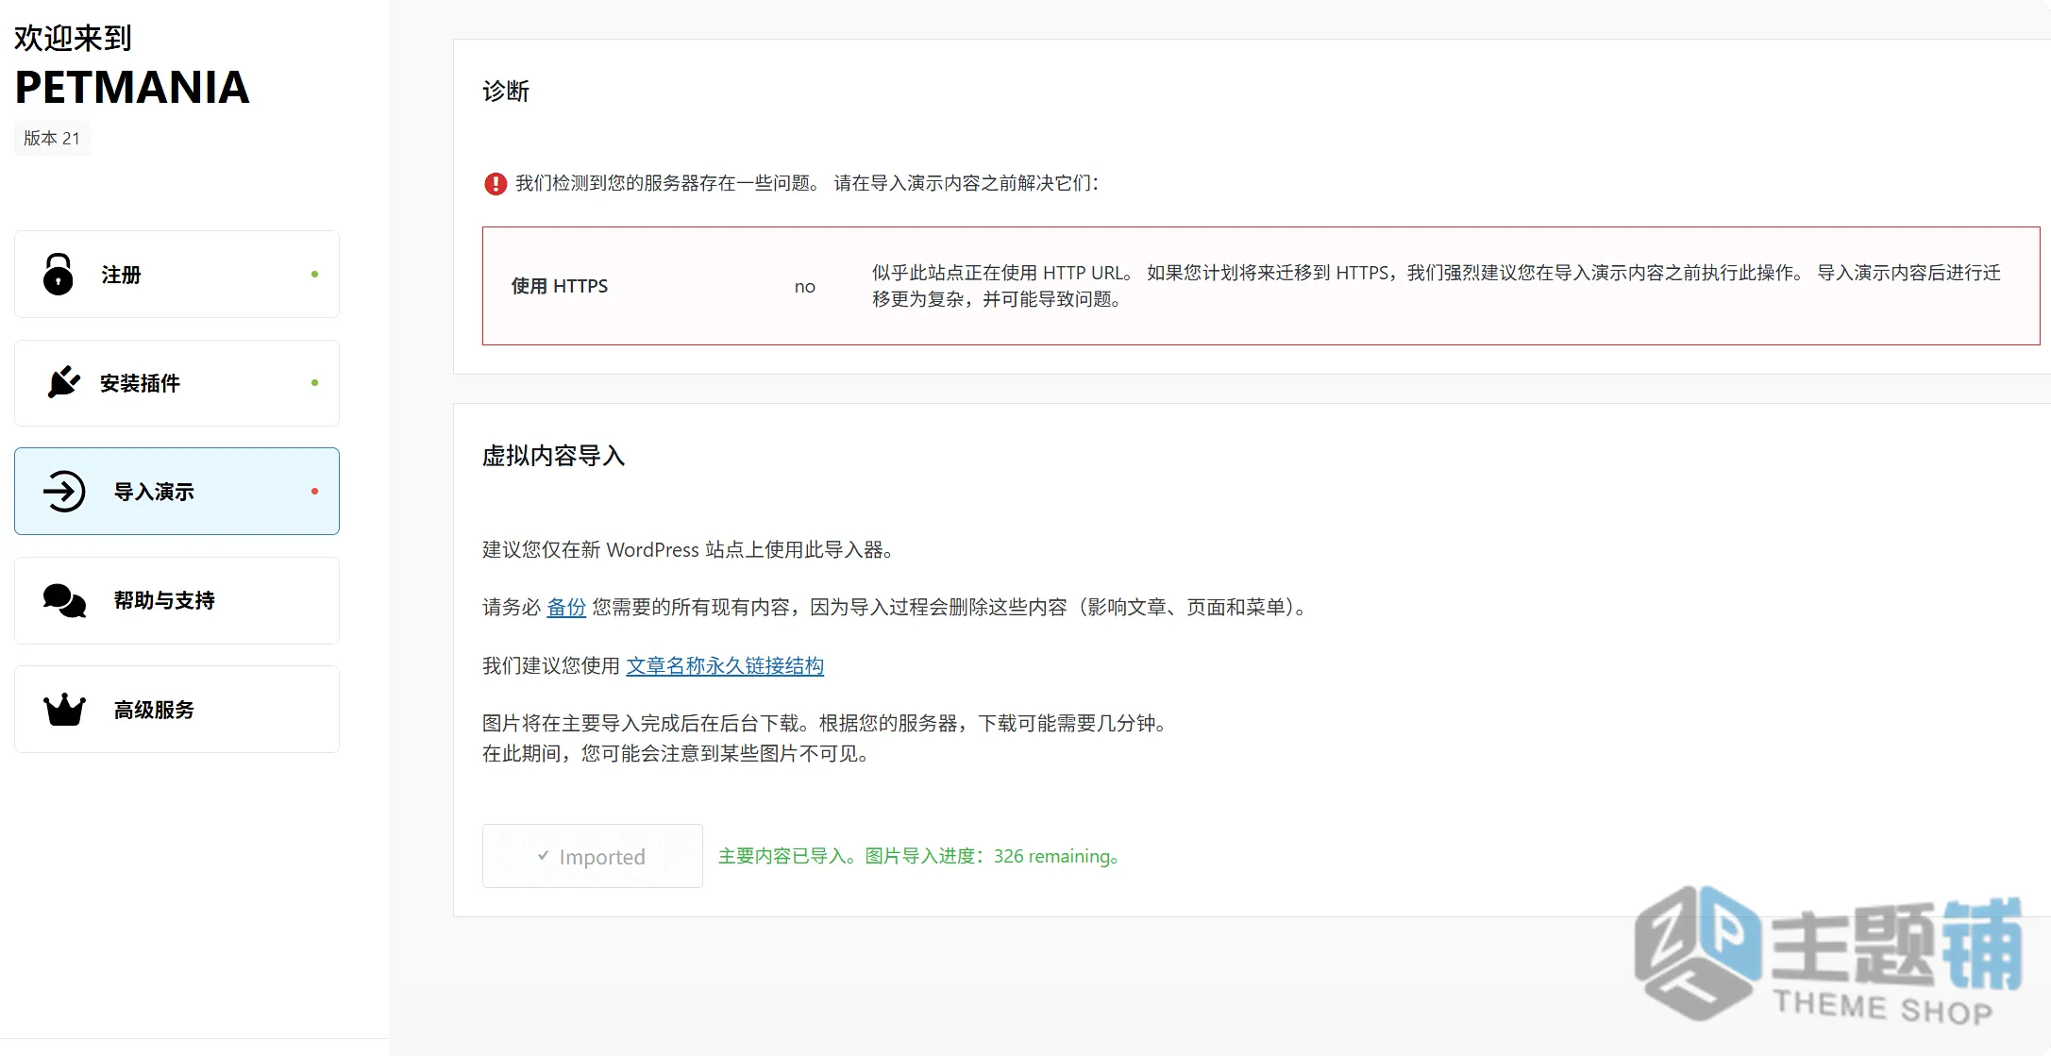Click the 备份 link

[x=566, y=608]
